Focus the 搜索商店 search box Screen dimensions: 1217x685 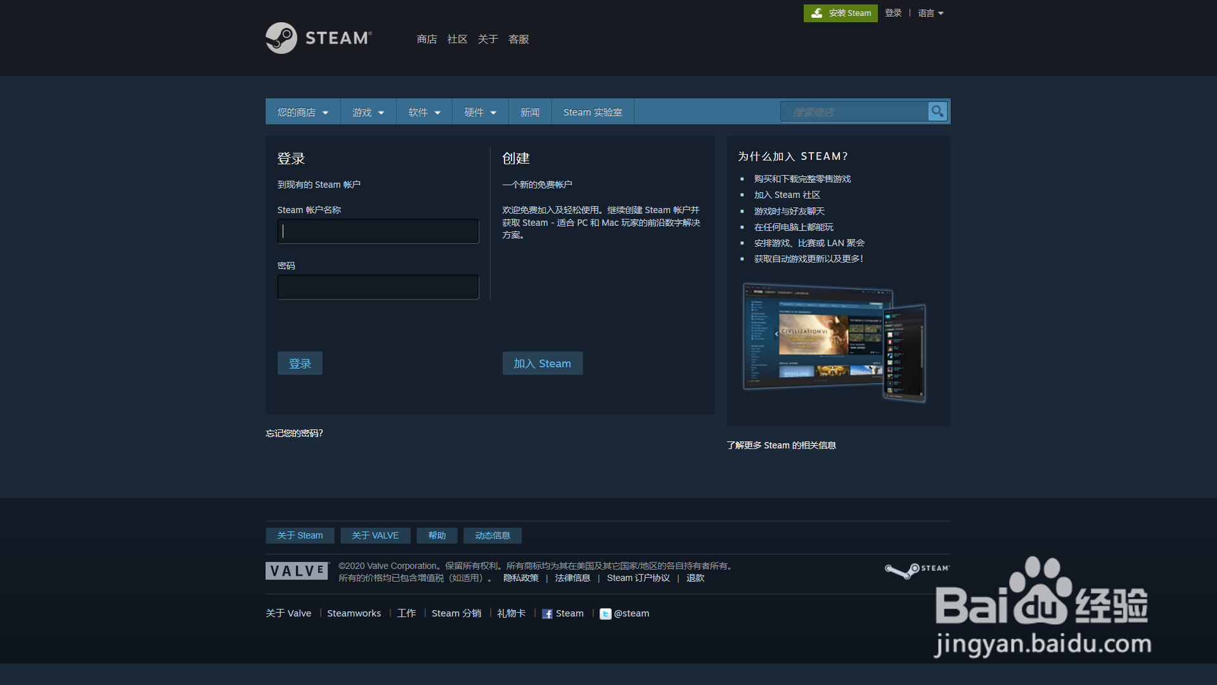click(854, 112)
